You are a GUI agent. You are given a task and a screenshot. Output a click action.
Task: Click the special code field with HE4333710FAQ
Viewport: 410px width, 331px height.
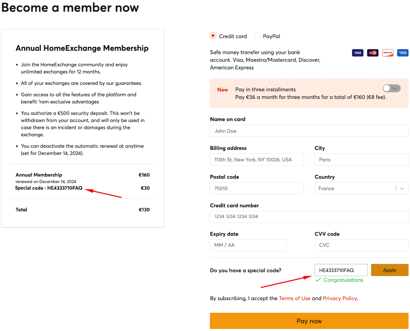[341, 270]
